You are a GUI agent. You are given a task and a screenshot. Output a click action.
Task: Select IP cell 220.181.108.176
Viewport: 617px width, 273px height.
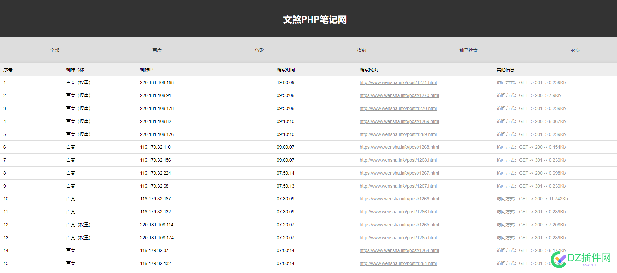157,134
